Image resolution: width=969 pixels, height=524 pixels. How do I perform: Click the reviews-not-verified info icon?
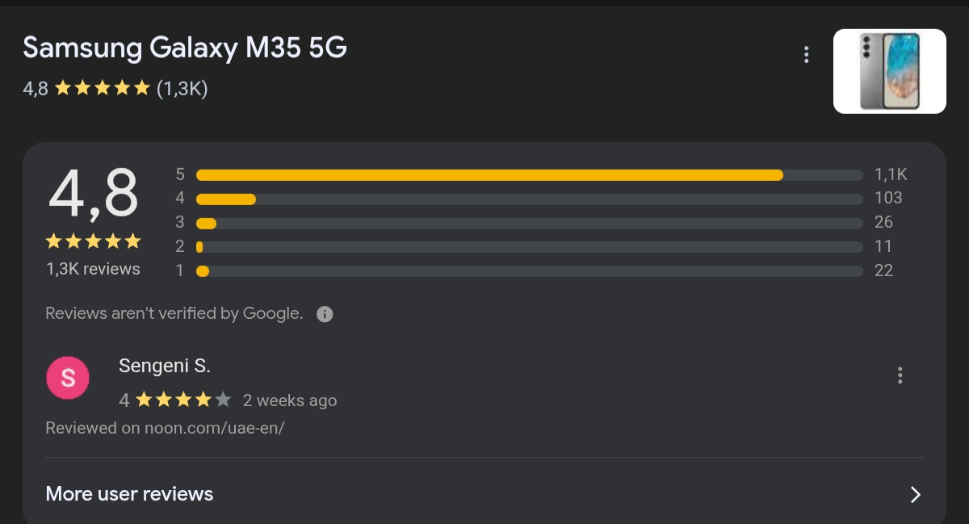325,314
